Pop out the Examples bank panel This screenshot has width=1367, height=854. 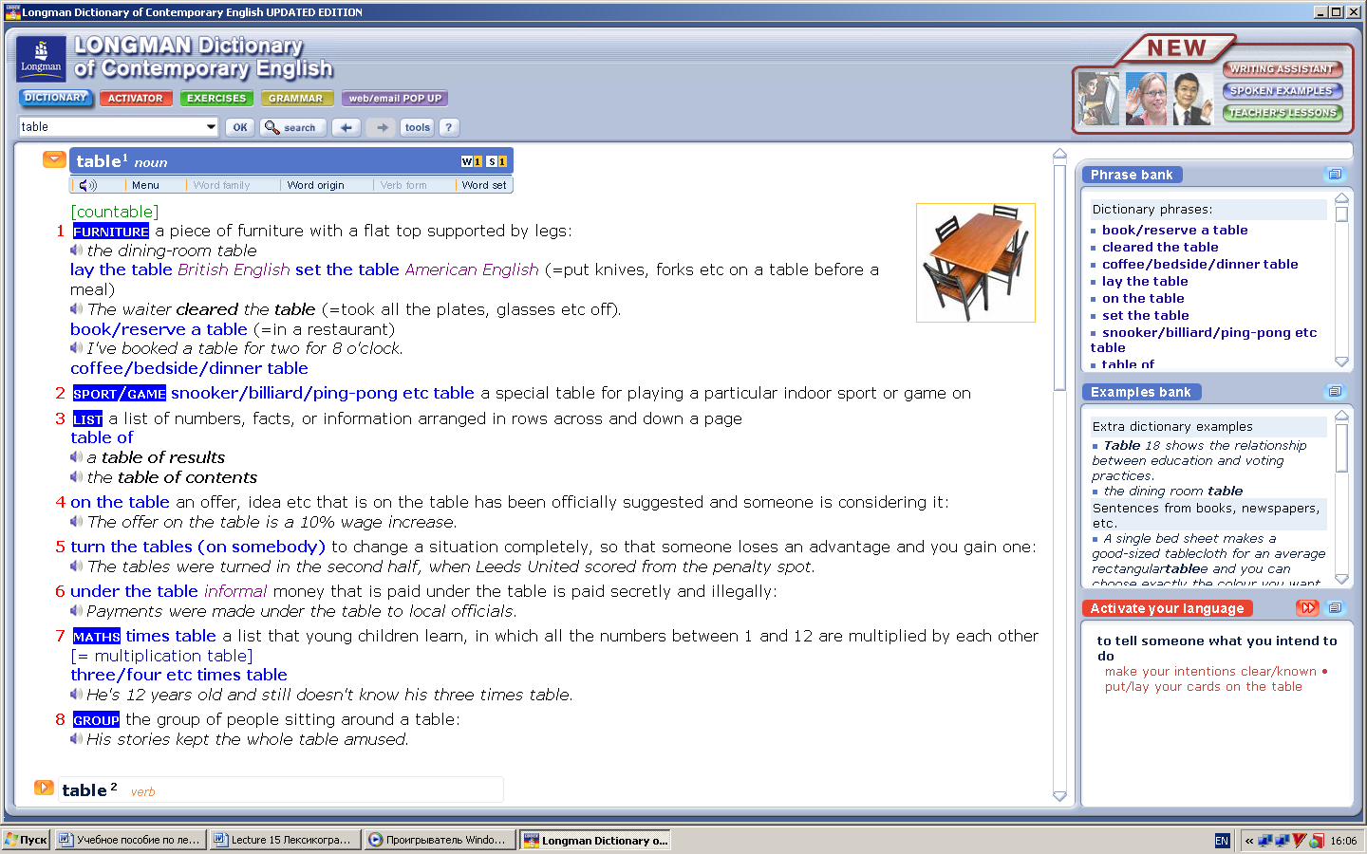coord(1335,392)
